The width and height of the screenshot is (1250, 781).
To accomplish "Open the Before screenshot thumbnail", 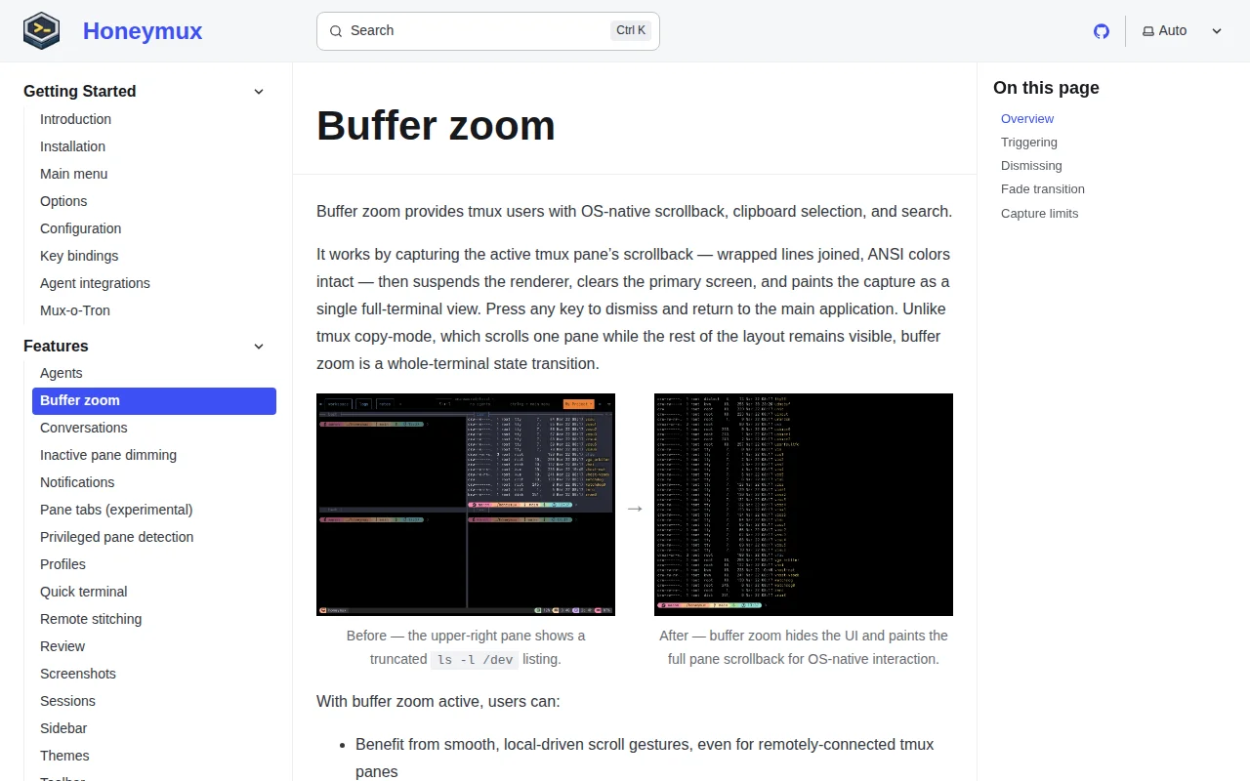I will click(466, 505).
